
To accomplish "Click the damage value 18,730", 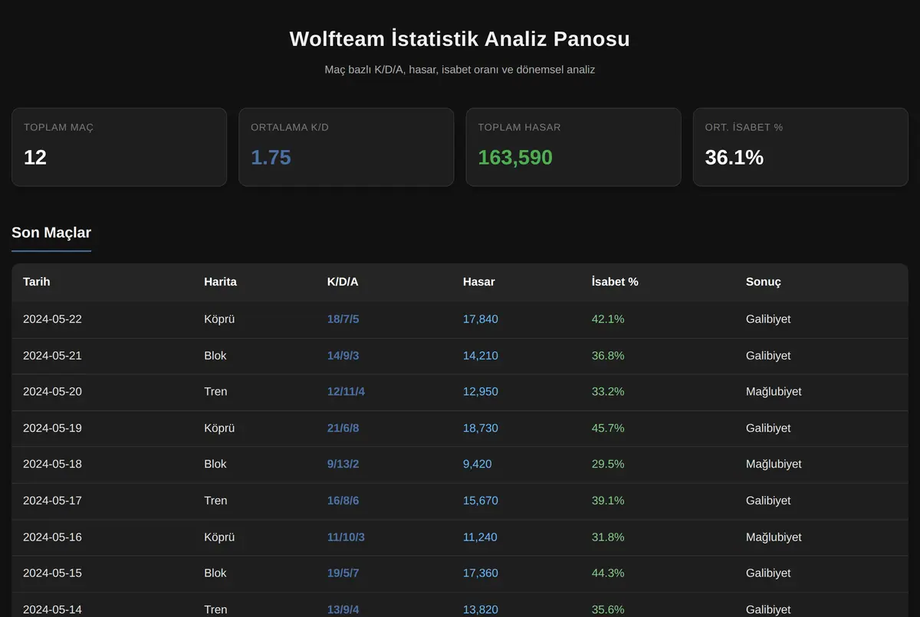I will 481,429.
